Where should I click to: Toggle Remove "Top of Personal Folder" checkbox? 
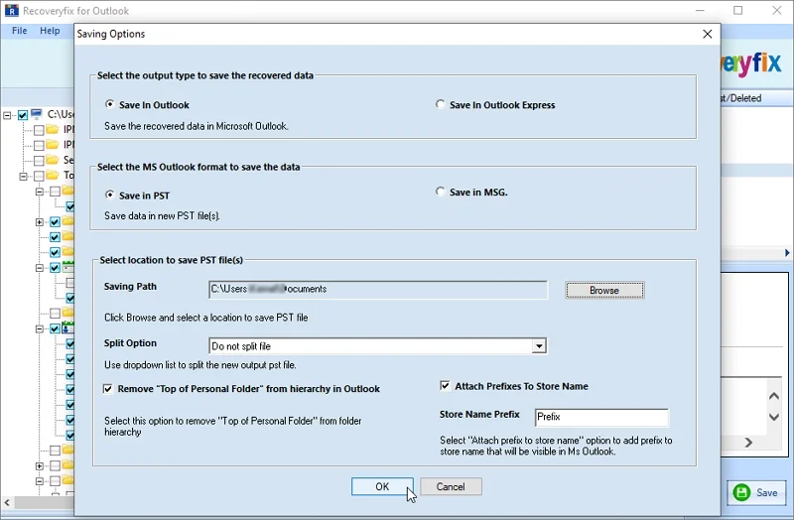click(x=108, y=389)
